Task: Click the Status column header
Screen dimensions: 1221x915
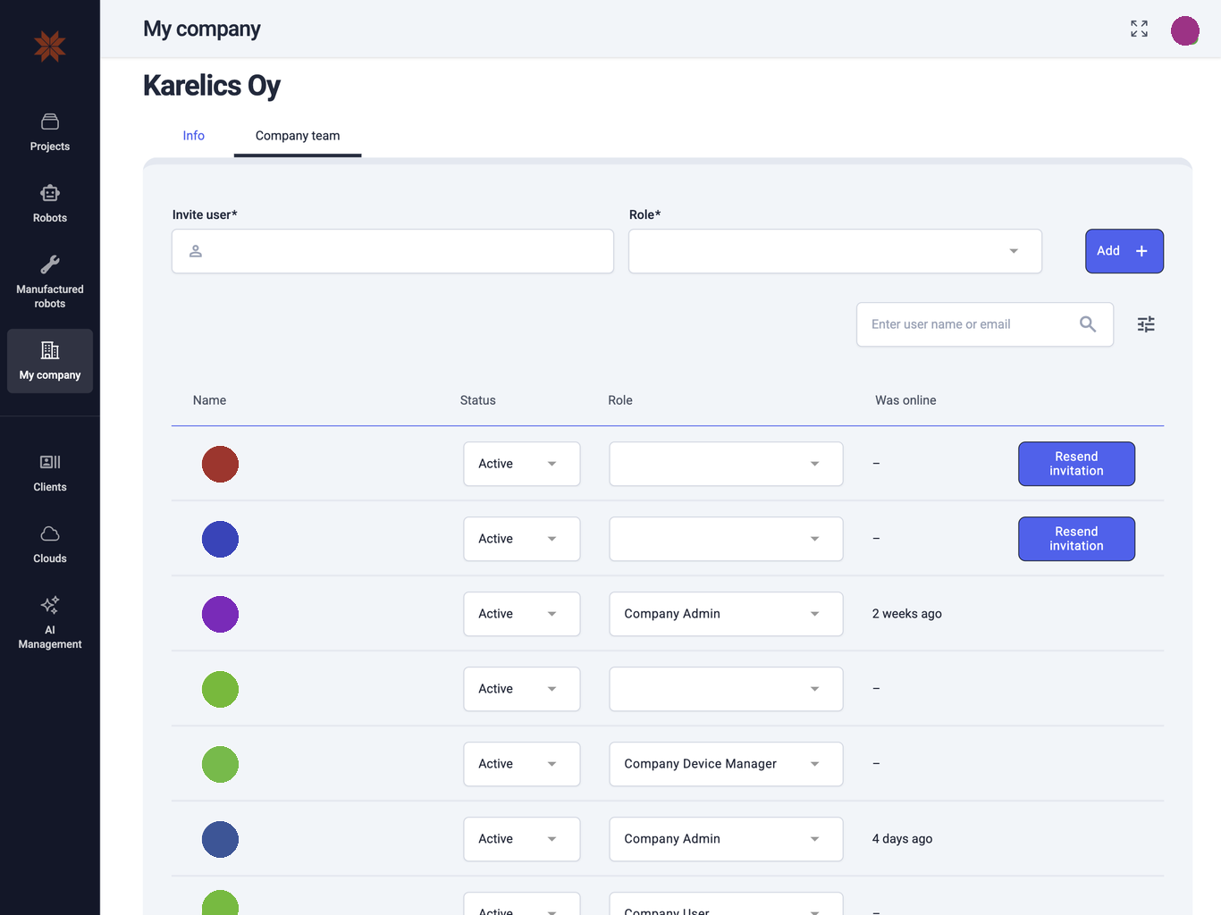Action: [x=478, y=400]
